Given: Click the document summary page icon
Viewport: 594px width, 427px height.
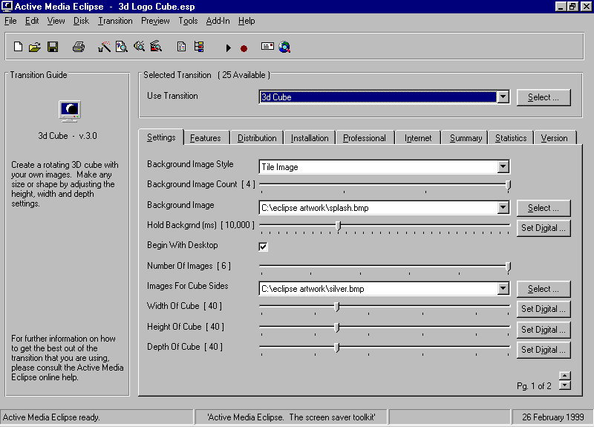Looking at the screenshot, I should click(181, 47).
